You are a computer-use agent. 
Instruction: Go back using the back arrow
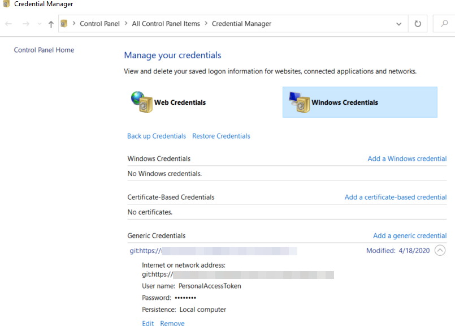(8, 24)
